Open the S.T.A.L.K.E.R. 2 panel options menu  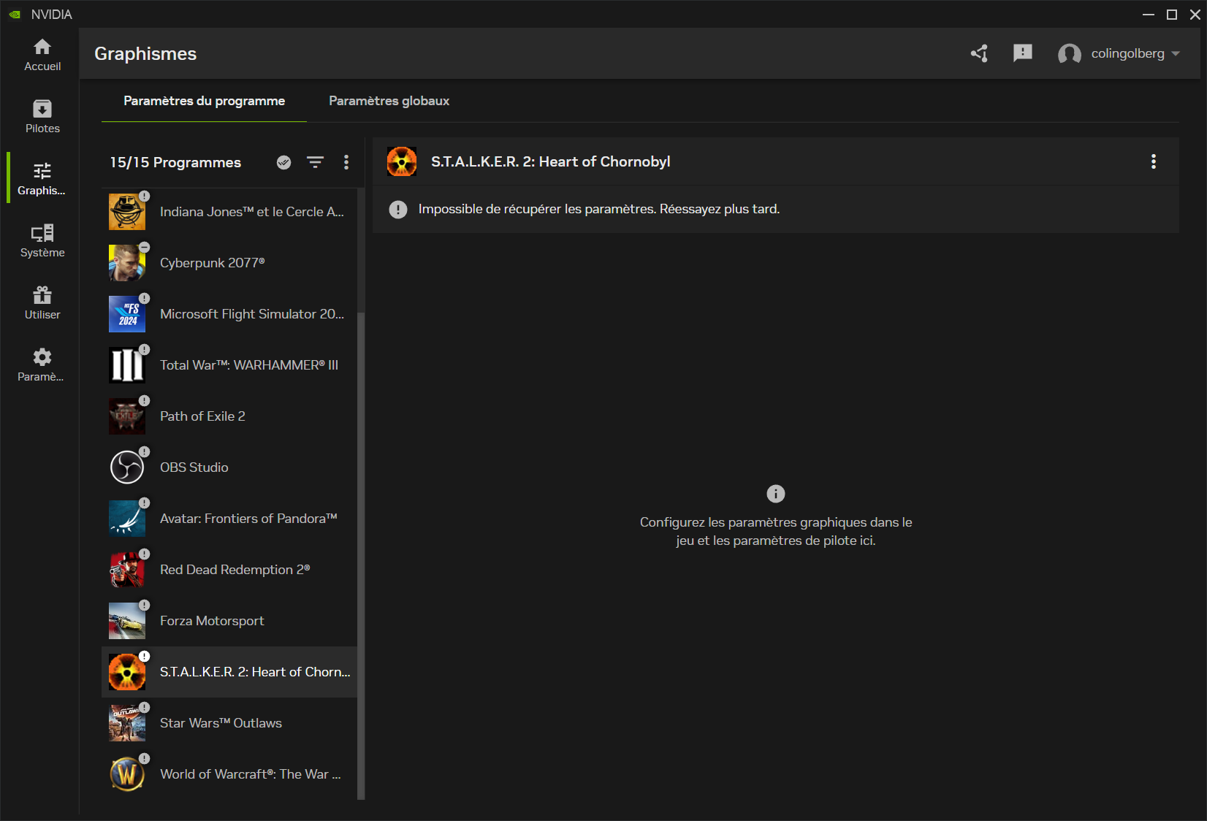(x=1154, y=161)
